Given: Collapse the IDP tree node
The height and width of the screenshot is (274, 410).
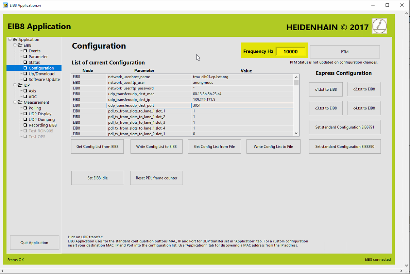Looking at the screenshot, I should [15, 85].
